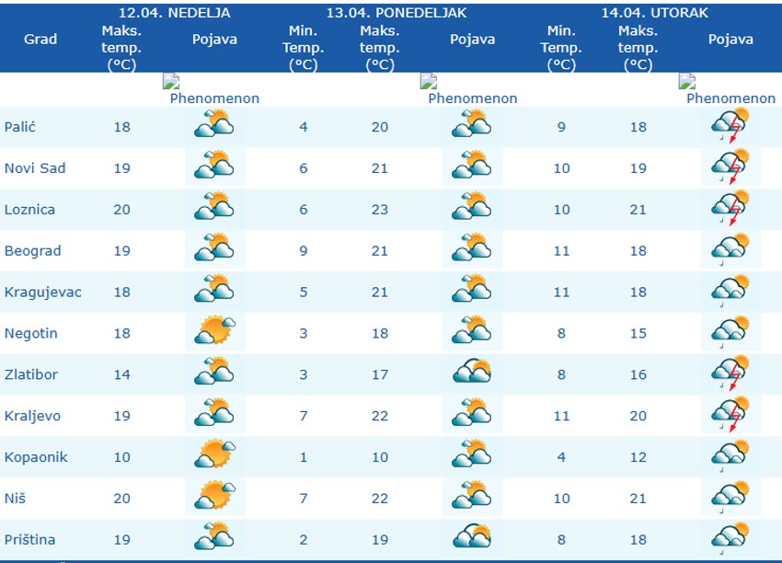
Task: Click the broken Phenomenon image under Sunday
Action: click(212, 90)
